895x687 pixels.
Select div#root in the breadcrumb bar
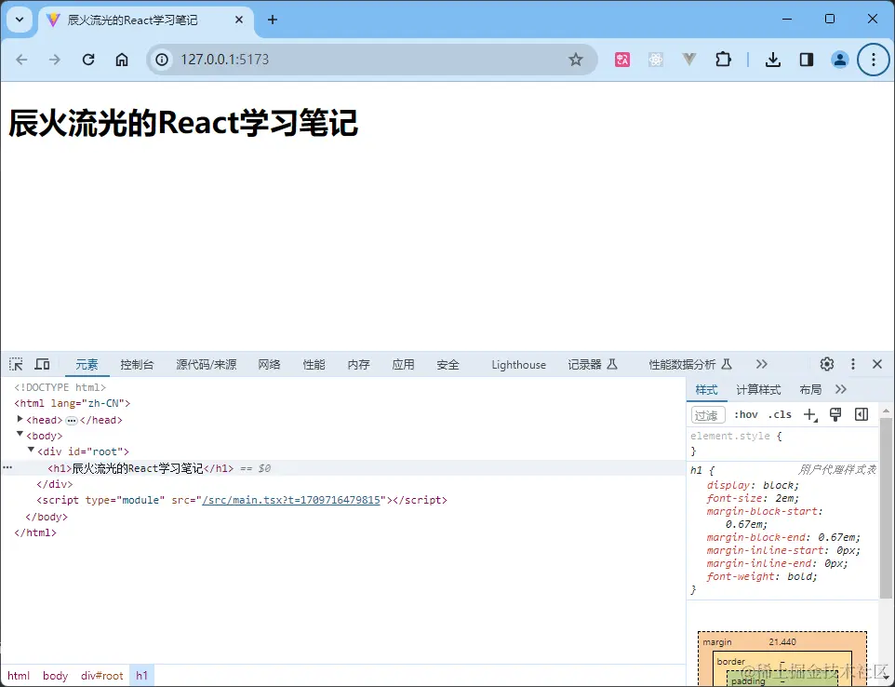(102, 676)
